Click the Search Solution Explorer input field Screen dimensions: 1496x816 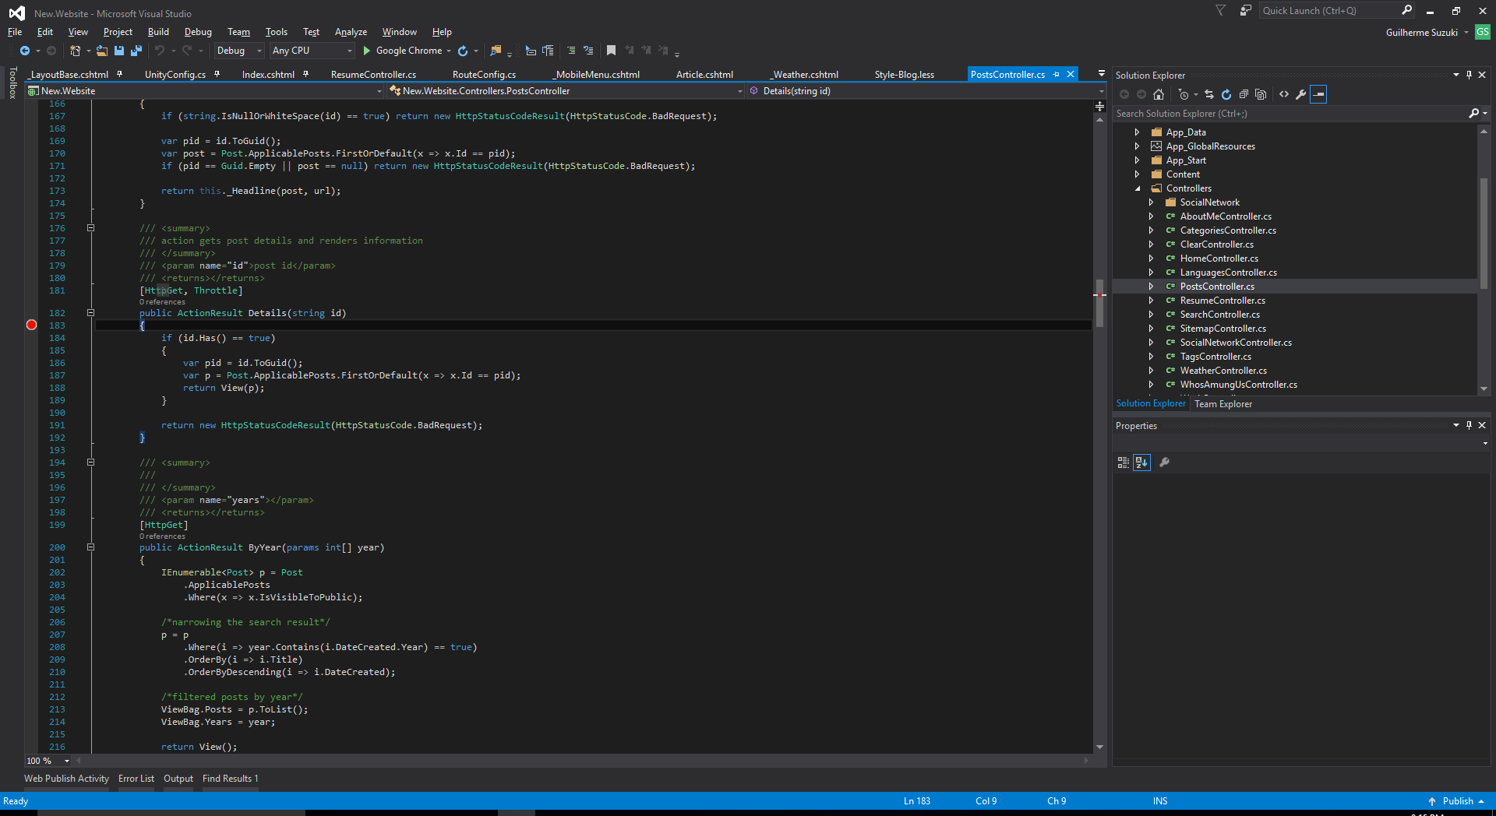click(x=1290, y=114)
